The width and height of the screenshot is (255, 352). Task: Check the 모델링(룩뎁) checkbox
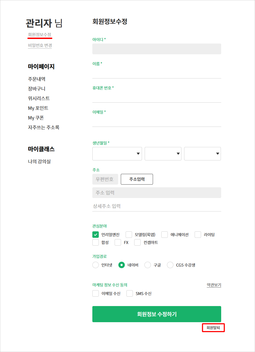point(129,235)
